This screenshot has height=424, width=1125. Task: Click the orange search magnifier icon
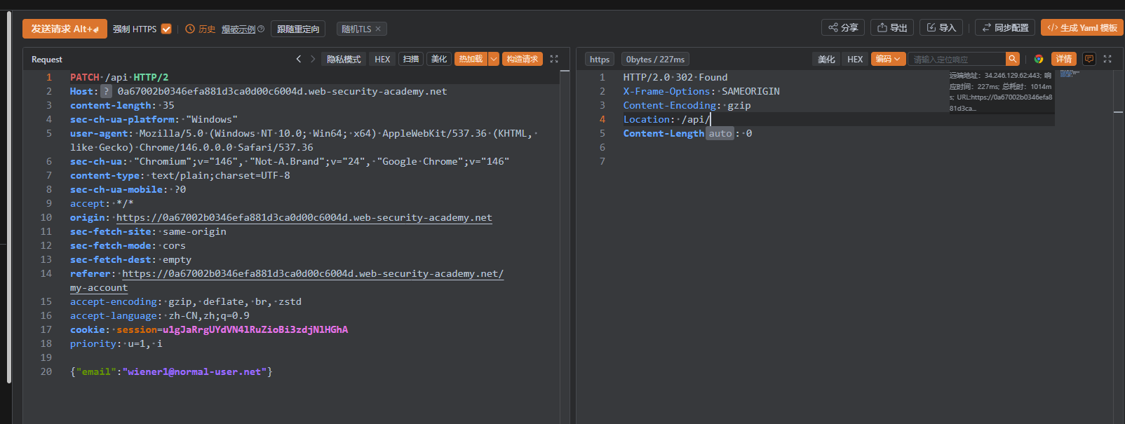click(1012, 60)
